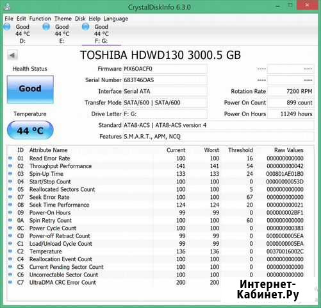This screenshot has height=308, width=321.
Task: Click status dot for Read Error Rate
Action: click(10, 158)
